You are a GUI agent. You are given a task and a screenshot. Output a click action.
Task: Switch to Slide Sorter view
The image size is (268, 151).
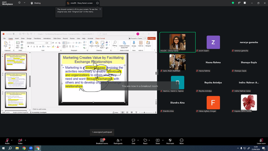click(x=127, y=112)
